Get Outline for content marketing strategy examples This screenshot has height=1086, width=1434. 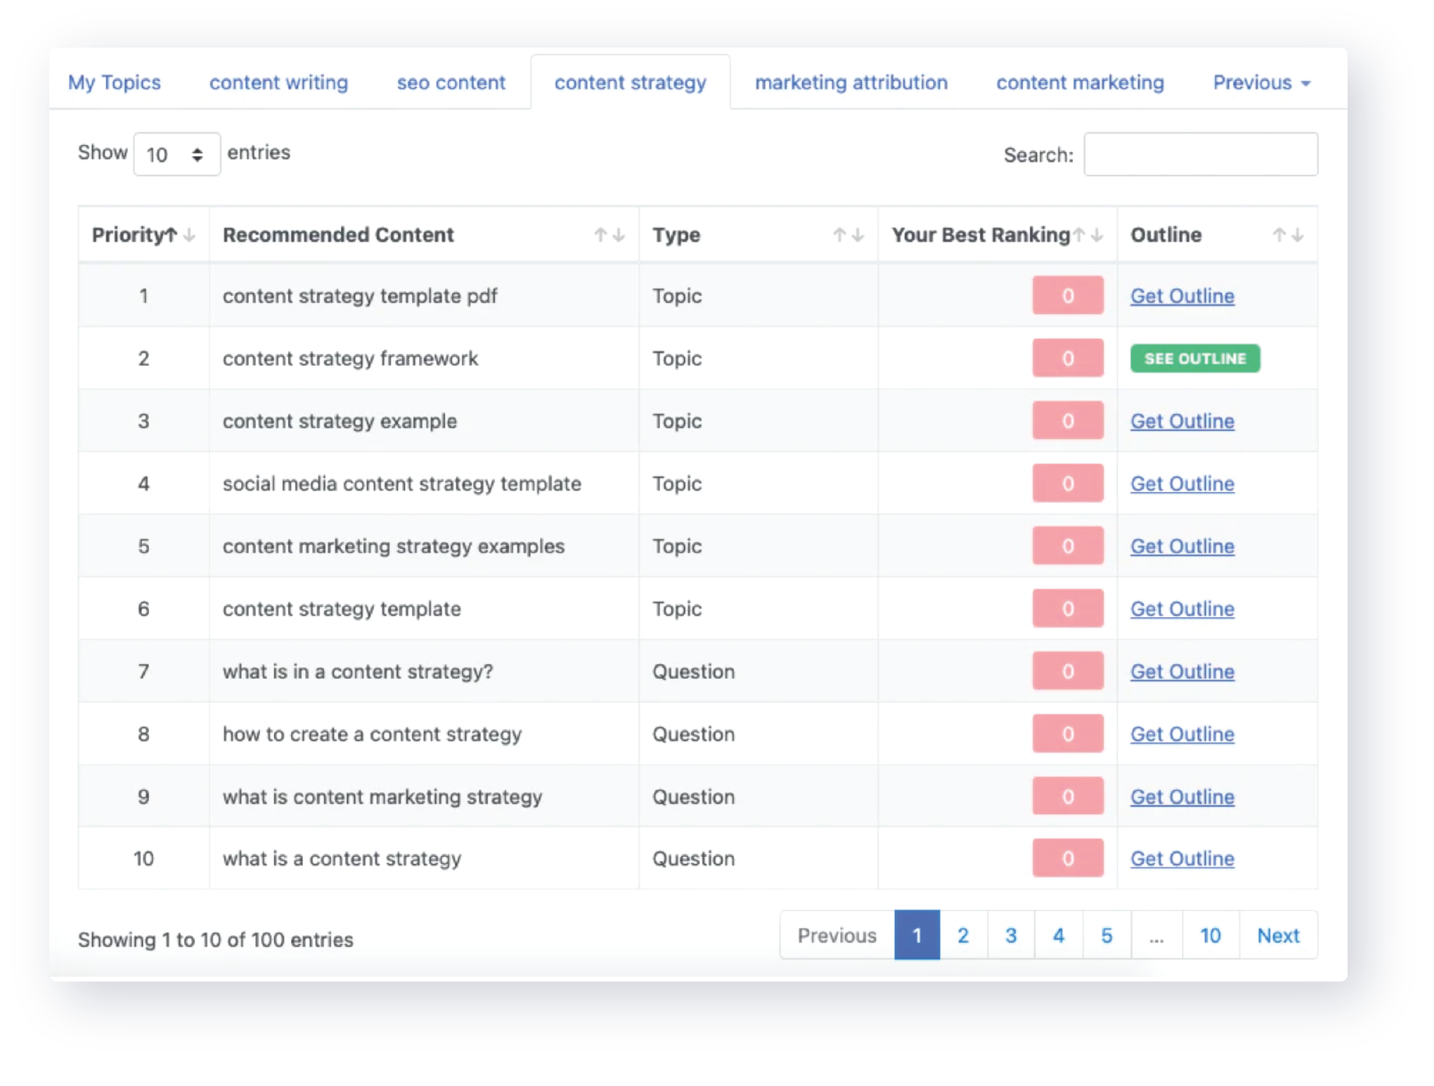[1182, 547]
